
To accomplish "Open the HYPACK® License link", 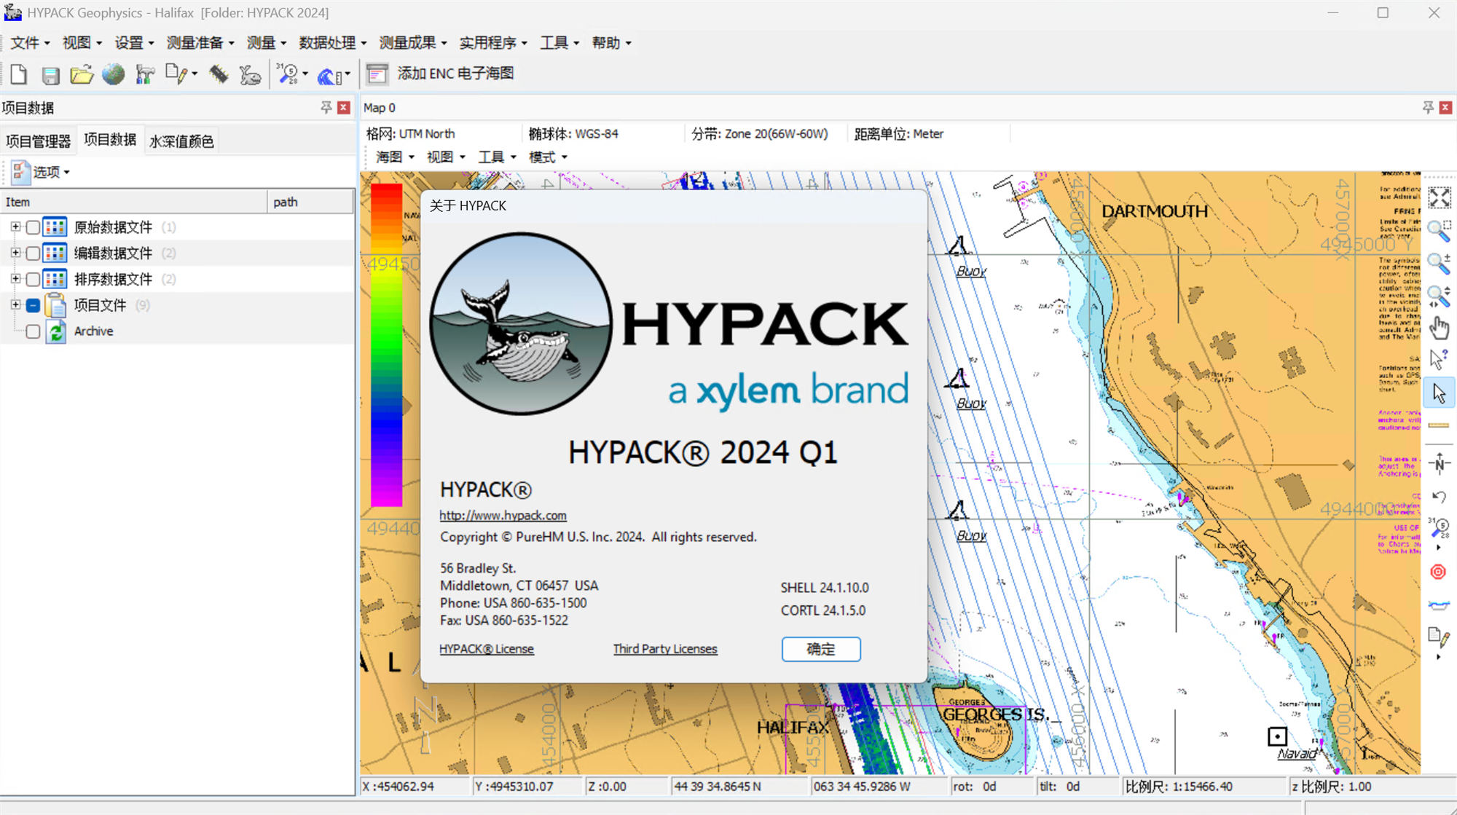I will (x=487, y=649).
